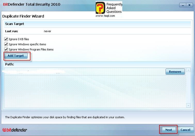Click the 'Duplicate Finder Wizard' heading

click(x=23, y=16)
